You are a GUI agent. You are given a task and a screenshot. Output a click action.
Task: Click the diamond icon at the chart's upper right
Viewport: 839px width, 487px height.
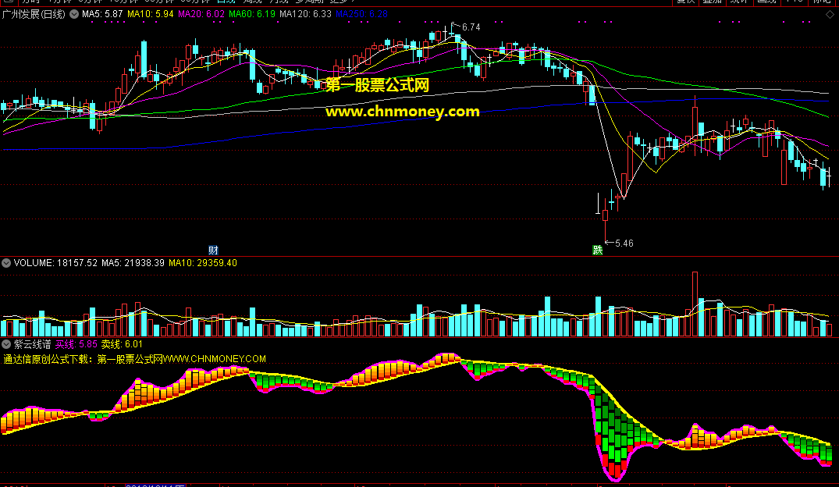coord(830,15)
